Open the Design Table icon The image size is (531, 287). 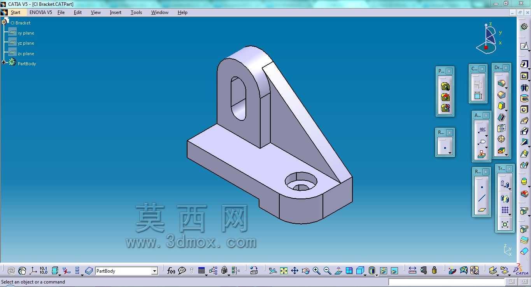coord(202,271)
